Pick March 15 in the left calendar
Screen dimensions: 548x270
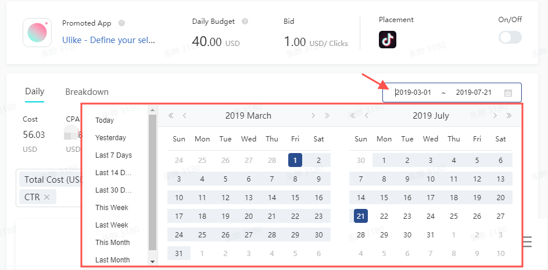295,197
